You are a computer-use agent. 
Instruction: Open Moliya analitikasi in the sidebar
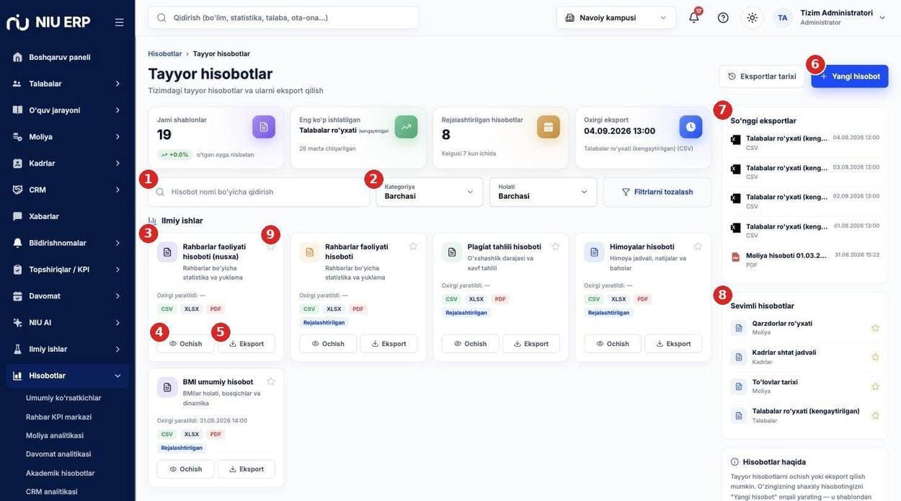pos(55,435)
